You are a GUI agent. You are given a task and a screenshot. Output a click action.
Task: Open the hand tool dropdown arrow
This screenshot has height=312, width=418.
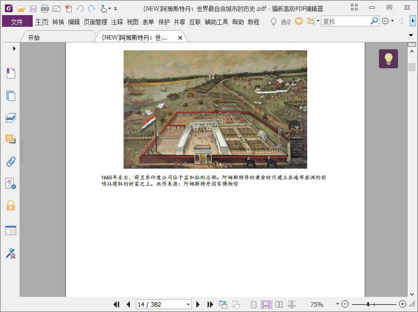tap(109, 9)
